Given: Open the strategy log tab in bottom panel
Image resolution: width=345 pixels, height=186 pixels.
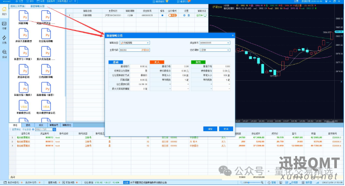Looking at the screenshot, I should pyautogui.click(x=67, y=125).
